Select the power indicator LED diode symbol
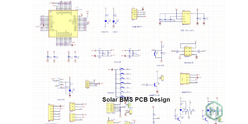The height and width of the screenshot is (124, 248). (x=114, y=21)
